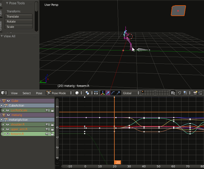Lock the shoulder.R channel padlock

pos(52,124)
